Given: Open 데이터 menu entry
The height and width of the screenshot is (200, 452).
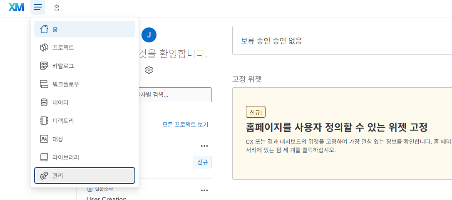Looking at the screenshot, I should click(84, 102).
